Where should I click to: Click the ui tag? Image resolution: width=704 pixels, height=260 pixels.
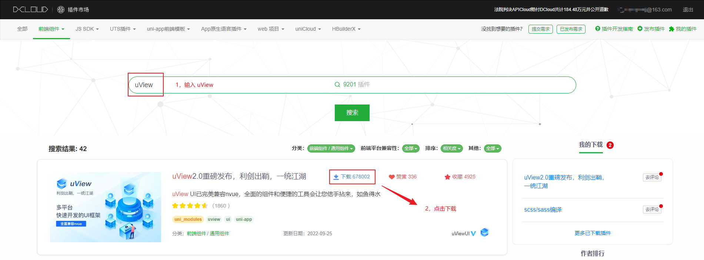click(228, 219)
